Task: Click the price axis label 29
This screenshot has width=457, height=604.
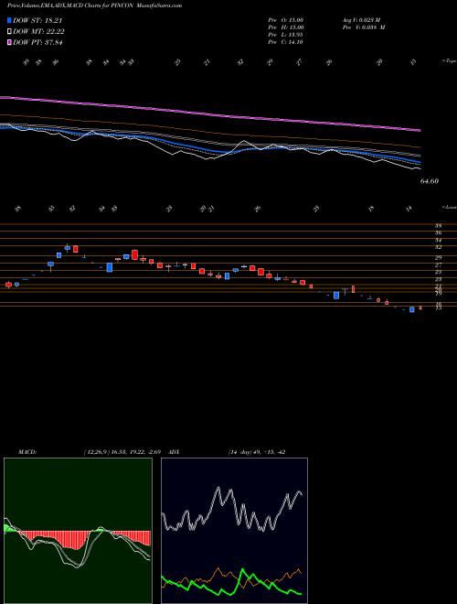Action: click(438, 257)
